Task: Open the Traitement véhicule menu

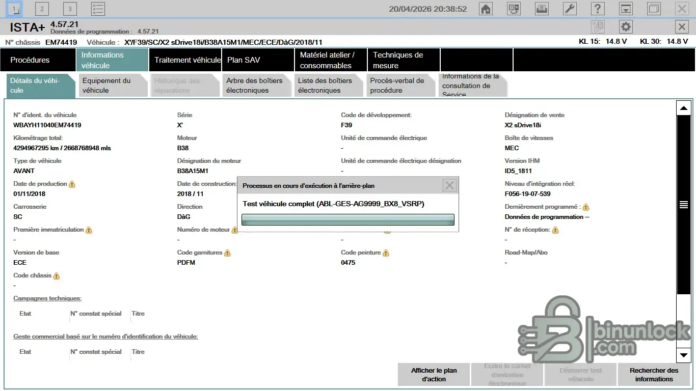Action: coord(187,60)
